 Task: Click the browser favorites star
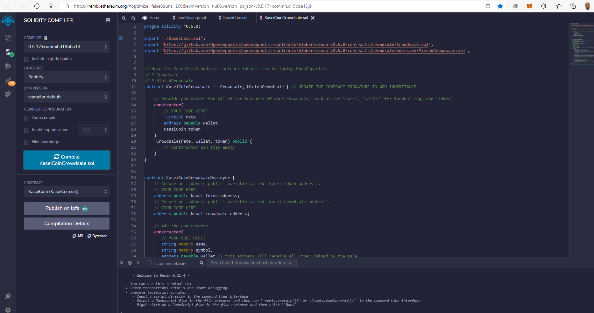(x=500, y=6)
